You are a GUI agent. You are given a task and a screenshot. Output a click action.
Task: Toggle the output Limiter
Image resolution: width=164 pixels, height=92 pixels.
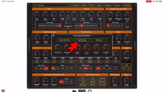[126, 65]
